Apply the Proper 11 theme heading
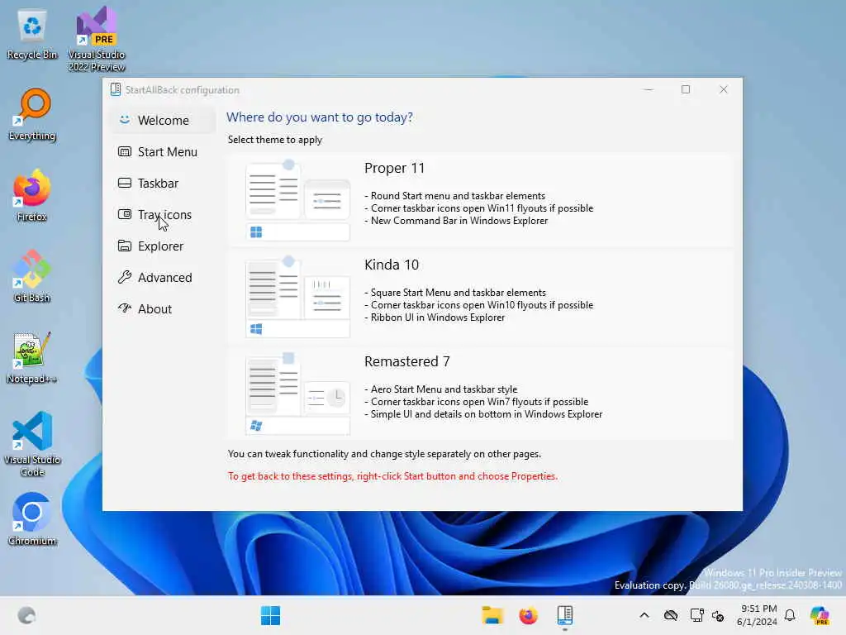The width and height of the screenshot is (846, 635). pyautogui.click(x=394, y=168)
